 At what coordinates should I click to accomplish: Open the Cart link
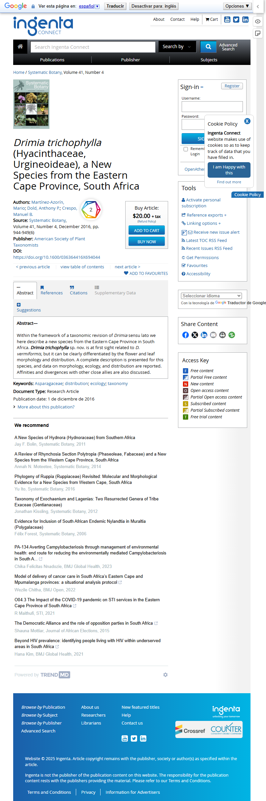(212, 19)
